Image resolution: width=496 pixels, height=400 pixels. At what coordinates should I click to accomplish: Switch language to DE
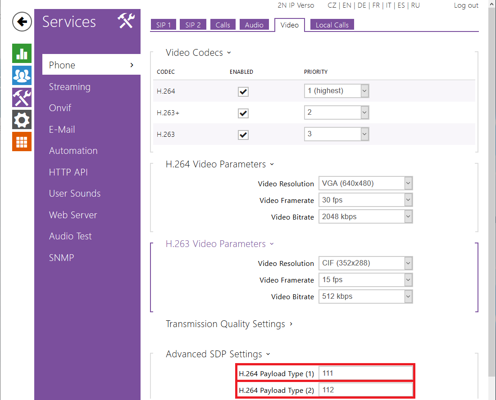pyautogui.click(x=362, y=5)
